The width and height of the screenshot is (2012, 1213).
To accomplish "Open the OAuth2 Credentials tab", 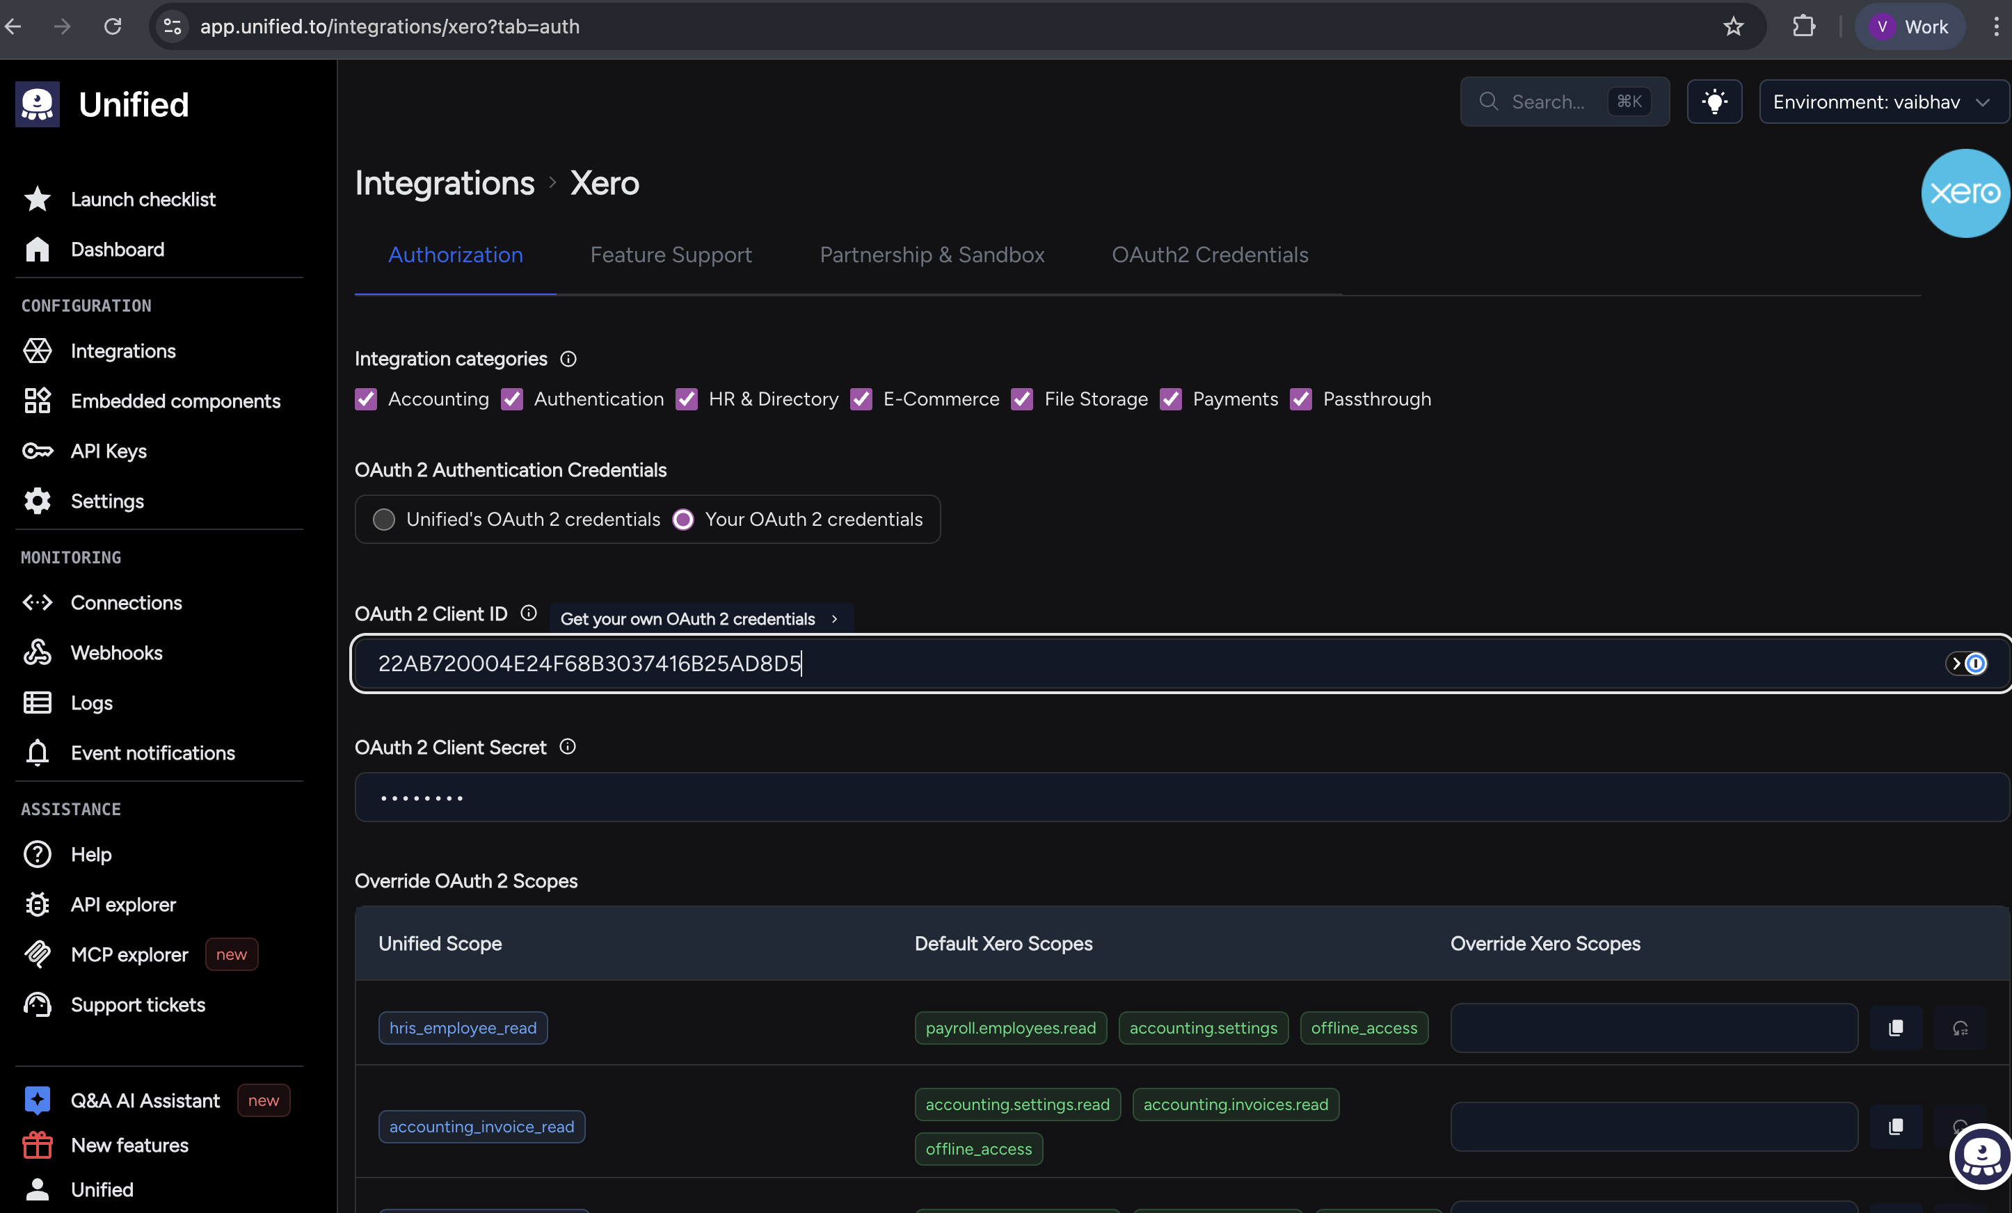I will click(1209, 255).
